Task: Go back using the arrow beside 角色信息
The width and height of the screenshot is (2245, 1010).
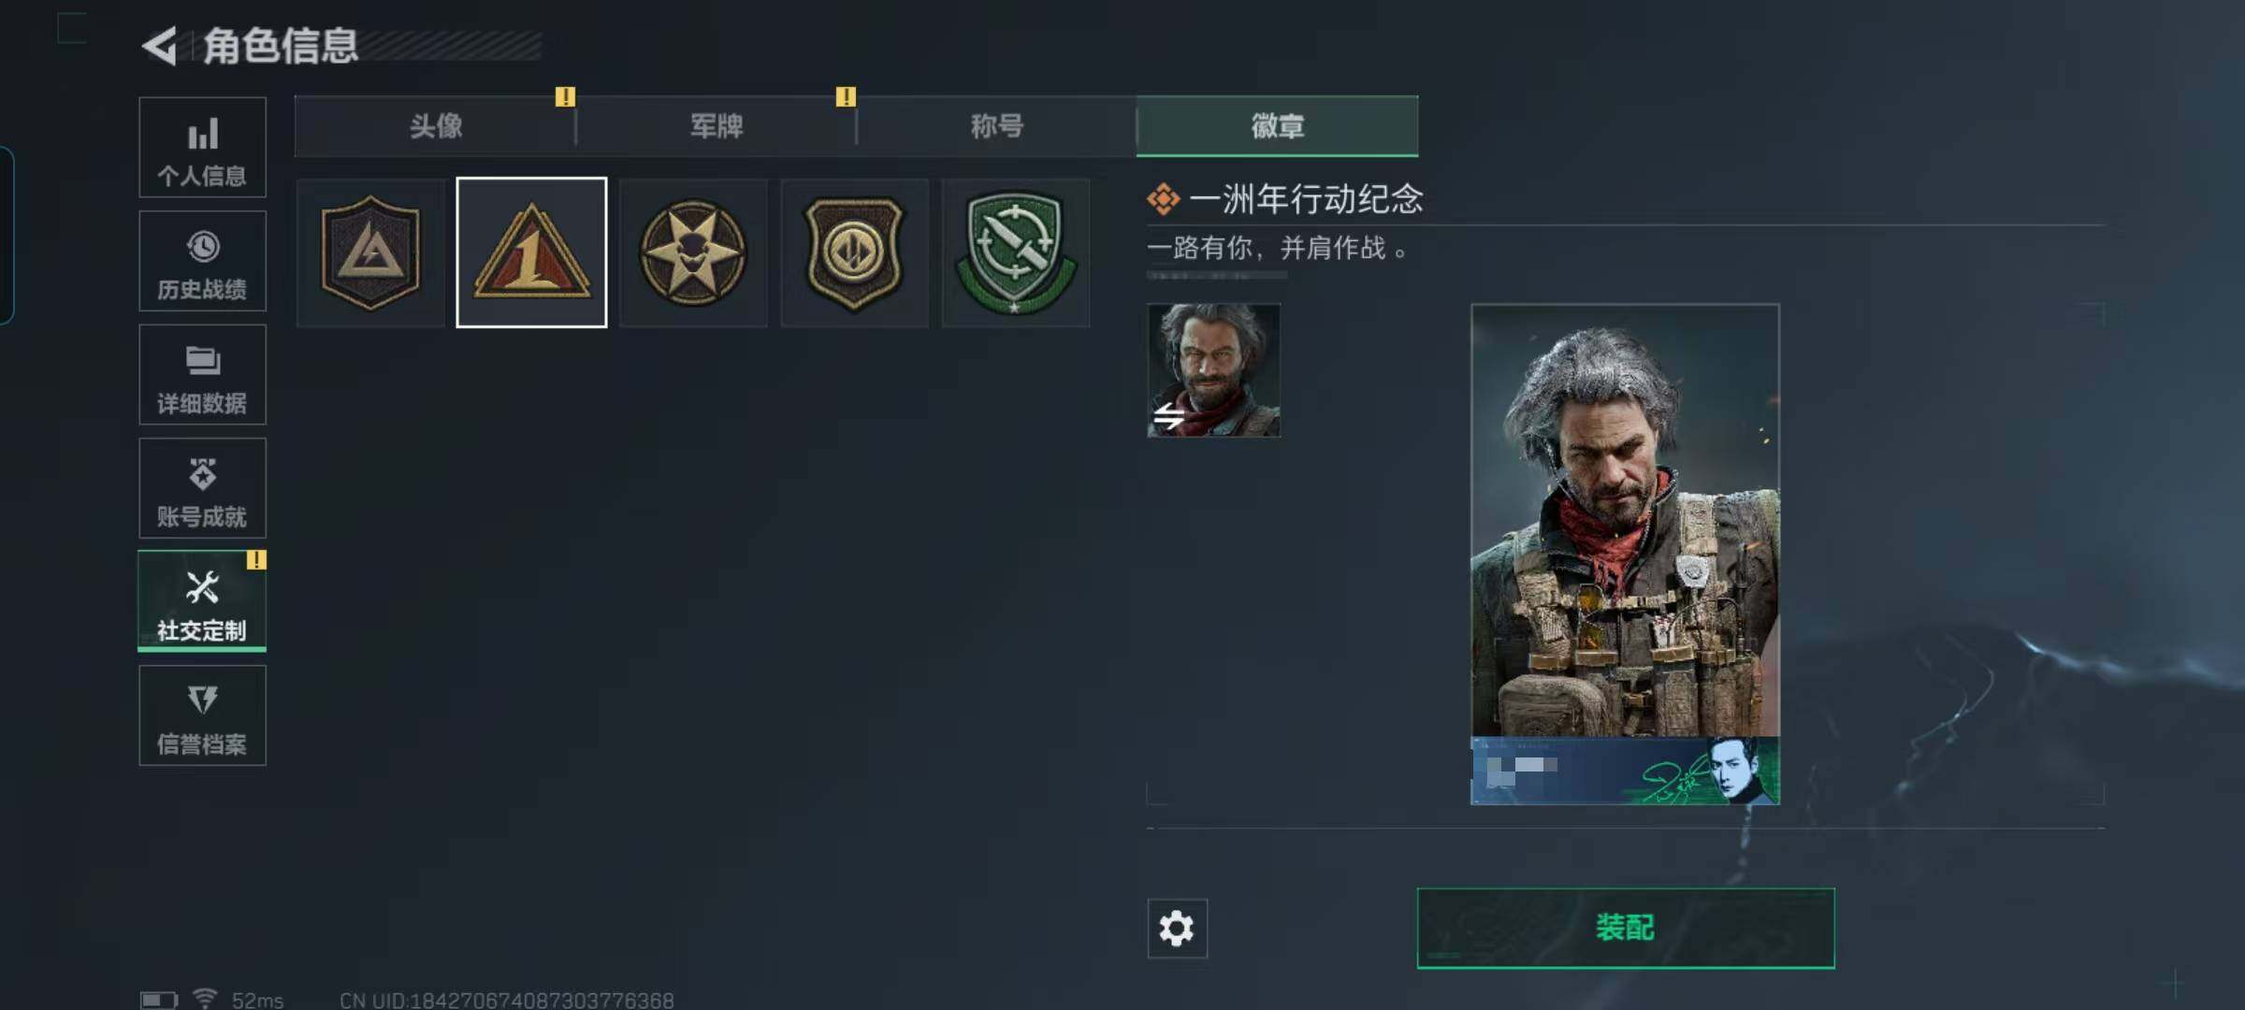Action: pyautogui.click(x=160, y=46)
